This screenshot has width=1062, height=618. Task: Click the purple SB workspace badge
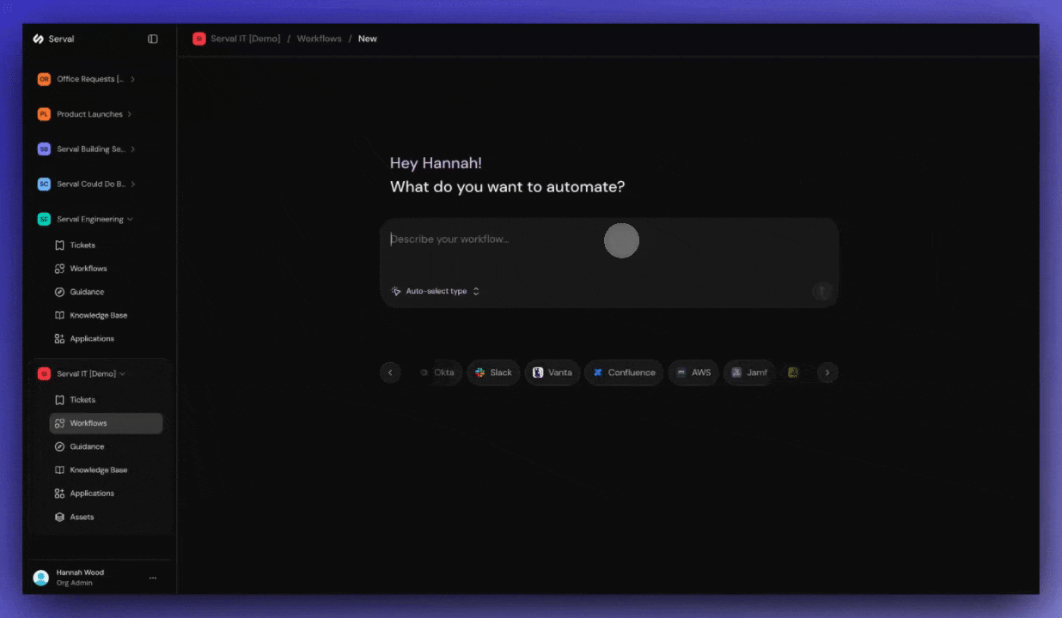[44, 149]
